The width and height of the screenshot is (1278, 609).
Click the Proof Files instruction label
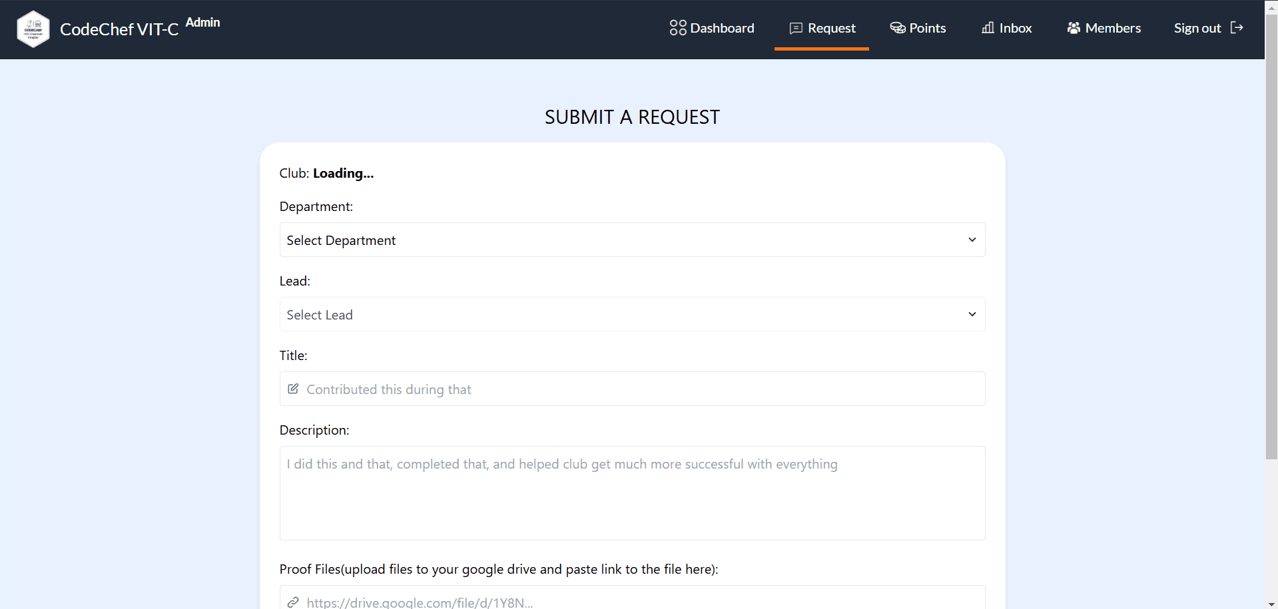pyautogui.click(x=499, y=569)
